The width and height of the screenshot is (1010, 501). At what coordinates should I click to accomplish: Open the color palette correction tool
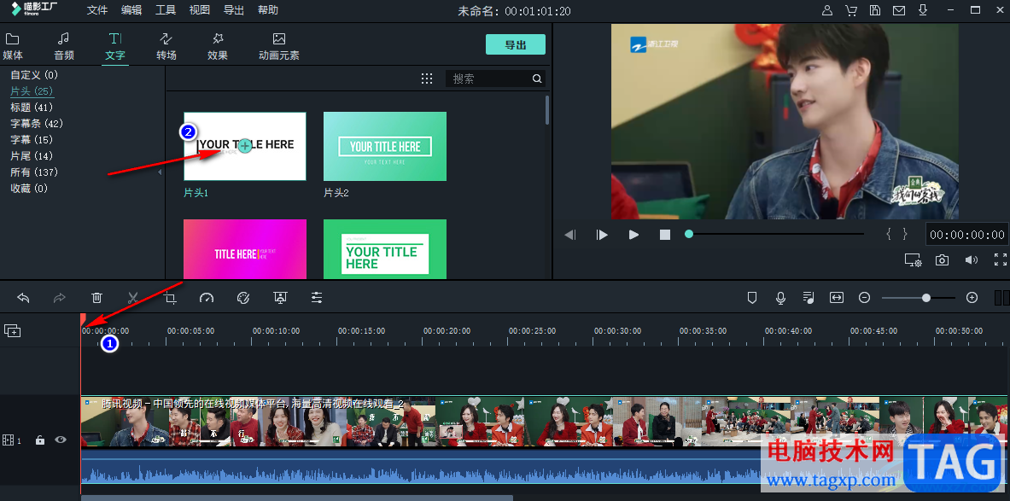point(242,298)
